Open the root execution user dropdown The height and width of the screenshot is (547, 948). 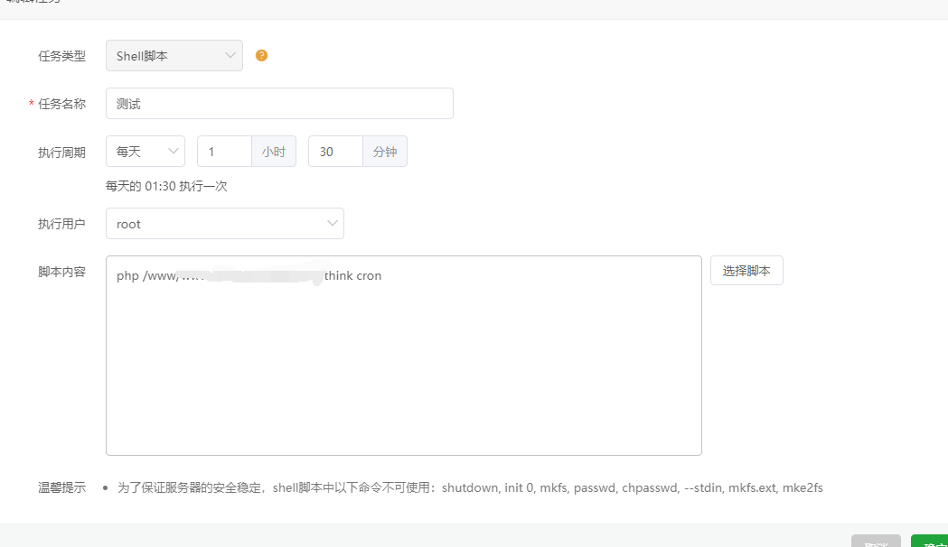point(225,223)
